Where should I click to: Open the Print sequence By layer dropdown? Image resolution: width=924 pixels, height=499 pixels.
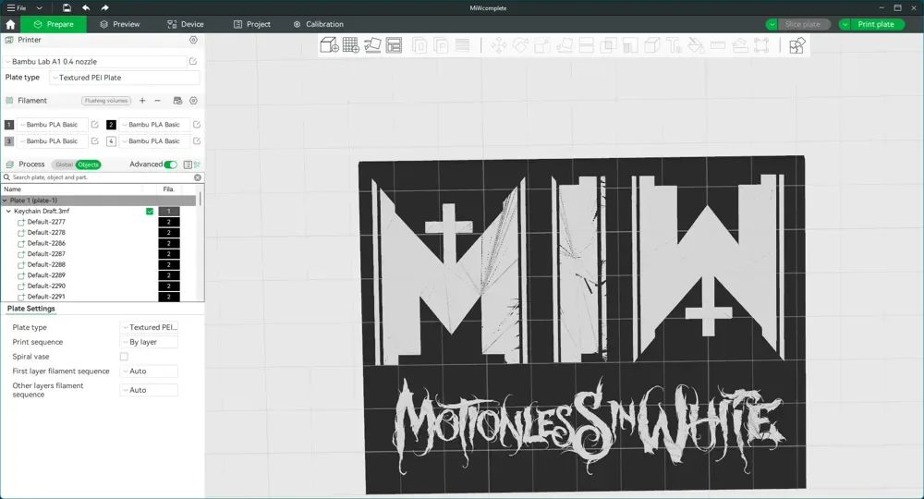click(x=149, y=342)
